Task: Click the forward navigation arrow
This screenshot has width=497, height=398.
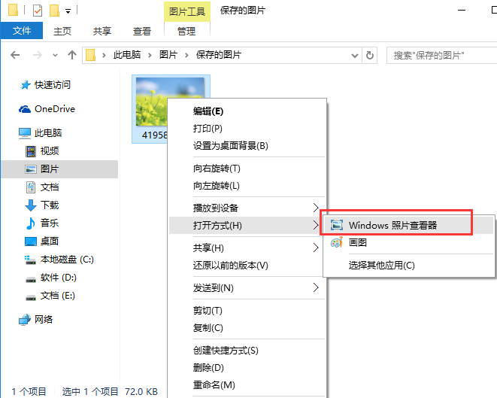Action: click(x=38, y=55)
